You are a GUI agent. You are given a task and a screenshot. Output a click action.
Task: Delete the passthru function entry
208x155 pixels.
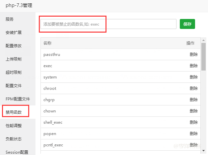tap(194, 55)
